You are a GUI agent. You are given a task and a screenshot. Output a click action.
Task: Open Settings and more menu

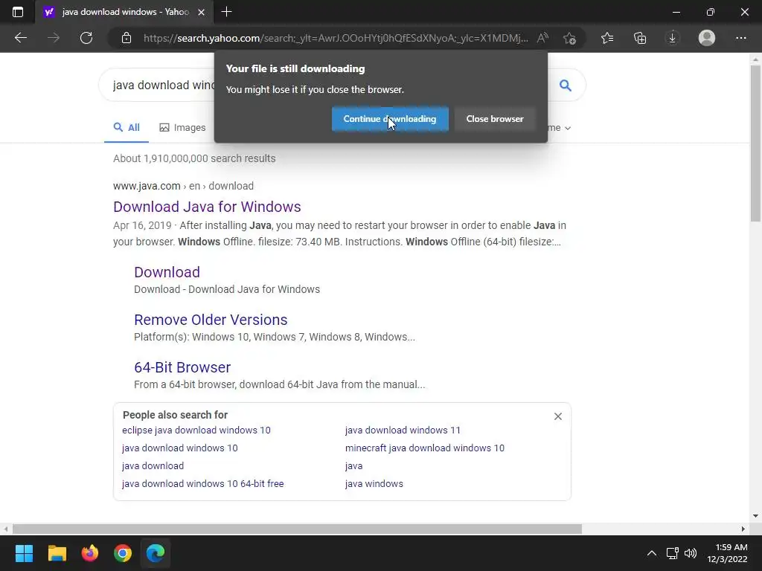click(740, 38)
